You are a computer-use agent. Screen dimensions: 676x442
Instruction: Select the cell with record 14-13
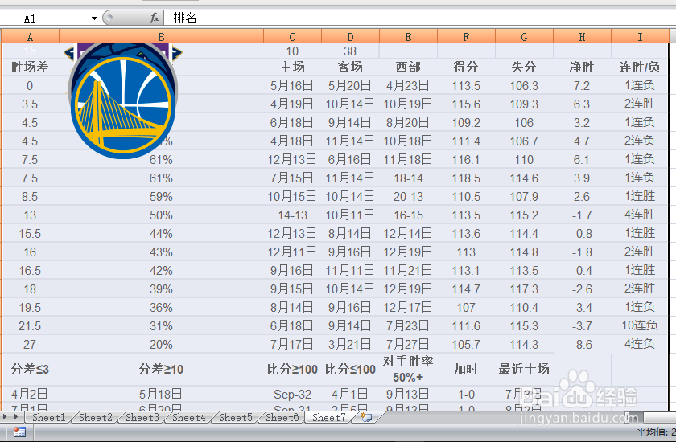(x=292, y=215)
